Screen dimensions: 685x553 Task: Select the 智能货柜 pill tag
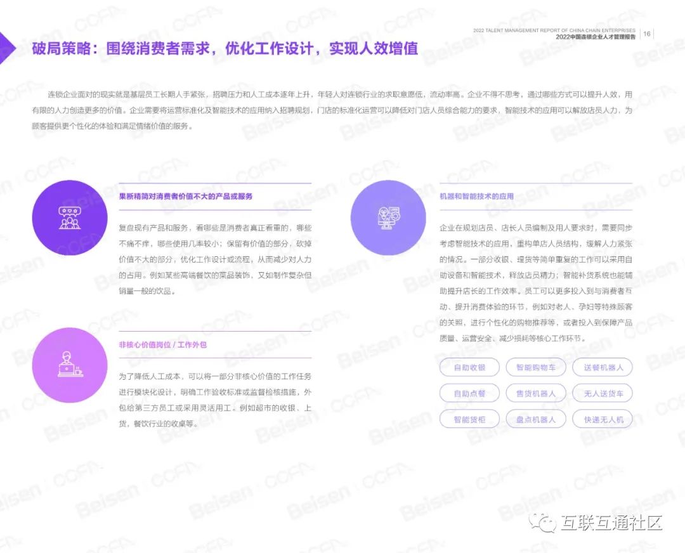click(x=469, y=419)
